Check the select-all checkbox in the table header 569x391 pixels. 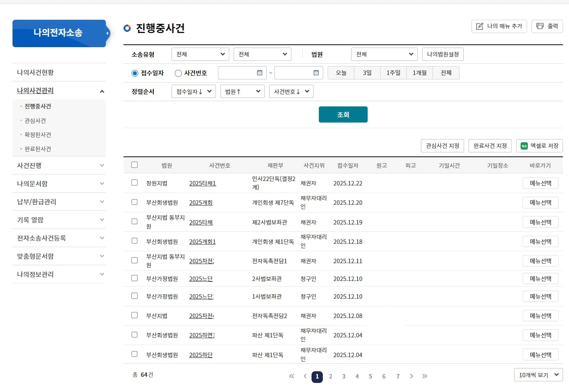134,164
